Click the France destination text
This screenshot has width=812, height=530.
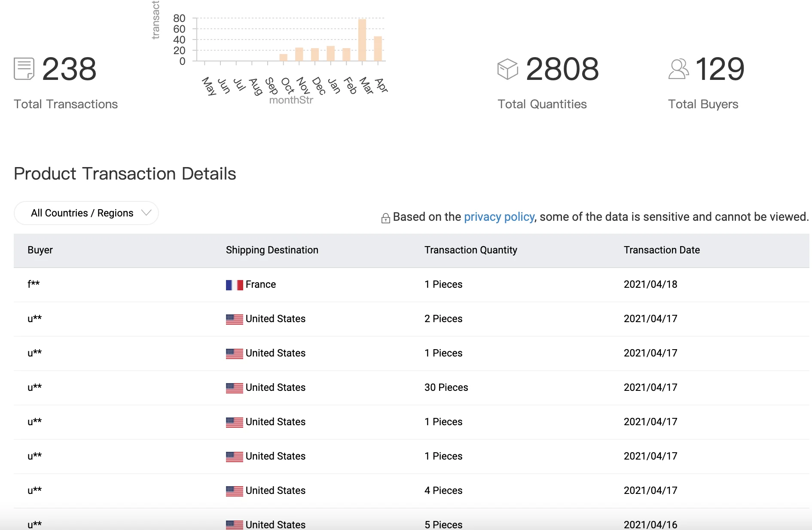(x=260, y=284)
